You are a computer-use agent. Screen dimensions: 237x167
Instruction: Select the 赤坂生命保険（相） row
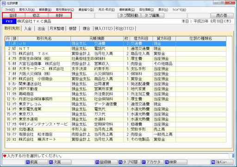click(116, 58)
